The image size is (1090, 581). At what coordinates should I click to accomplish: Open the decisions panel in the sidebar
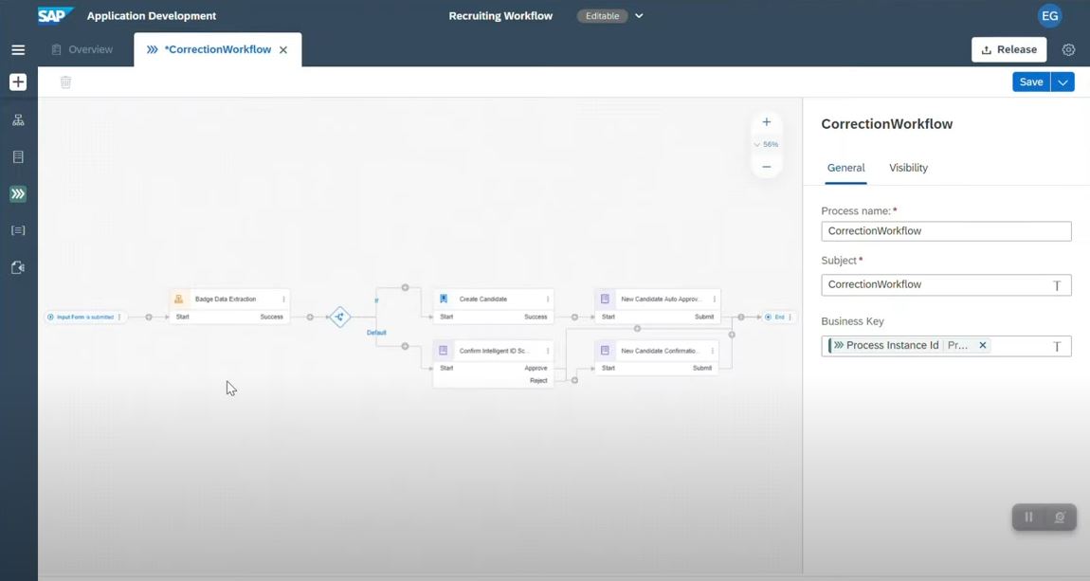tap(17, 229)
